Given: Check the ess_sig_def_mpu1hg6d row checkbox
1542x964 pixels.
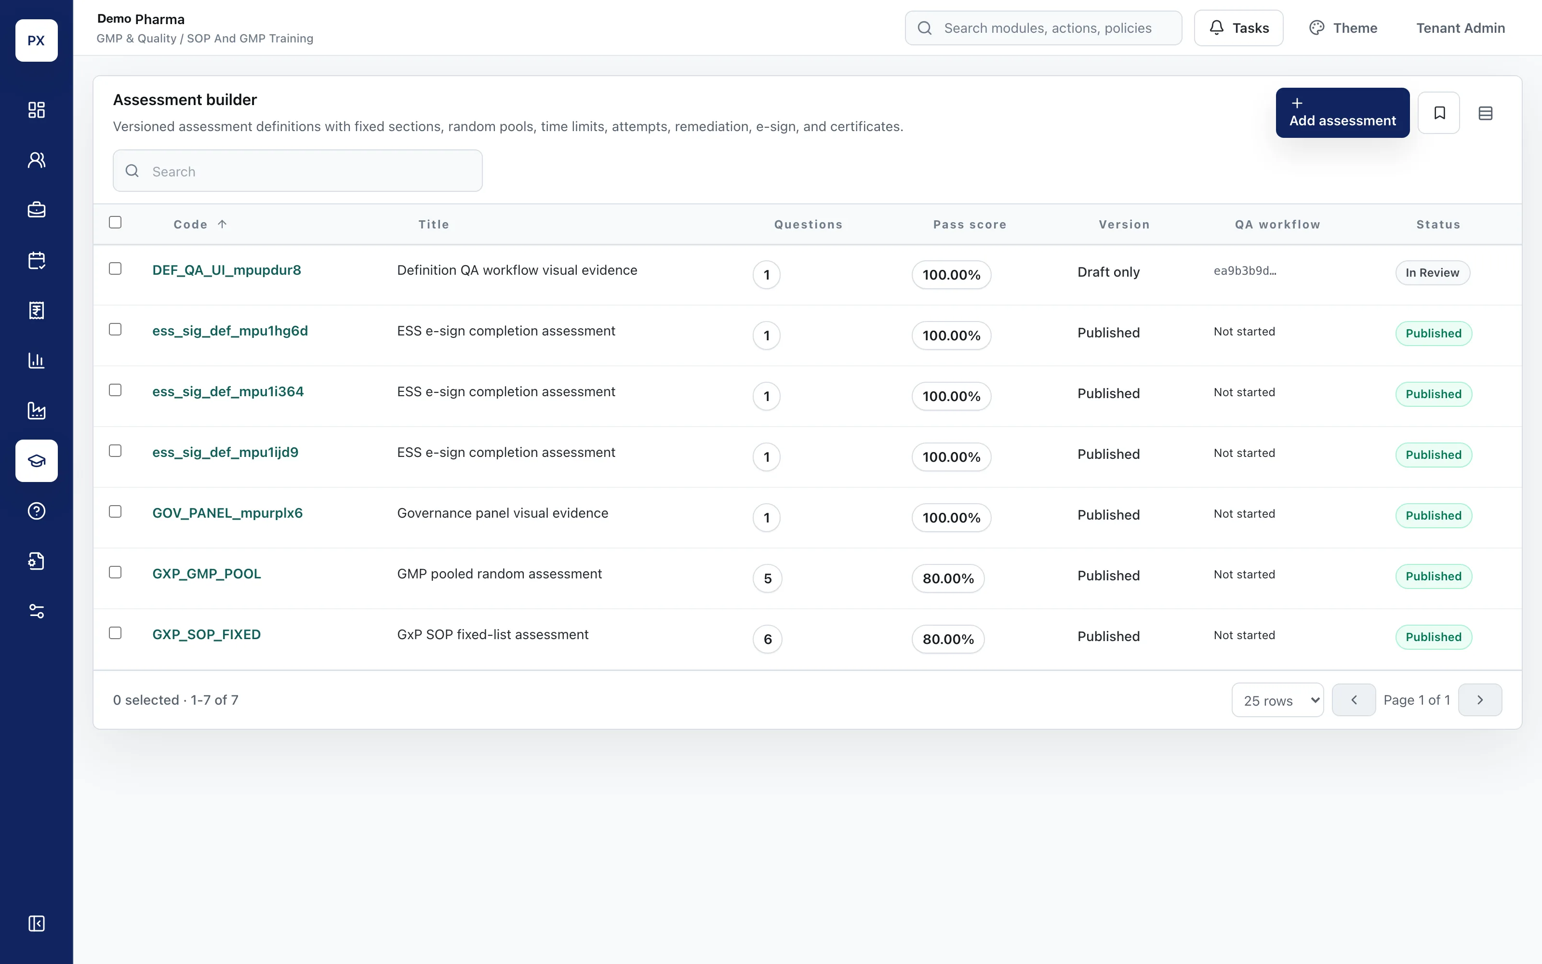Looking at the screenshot, I should coord(115,329).
